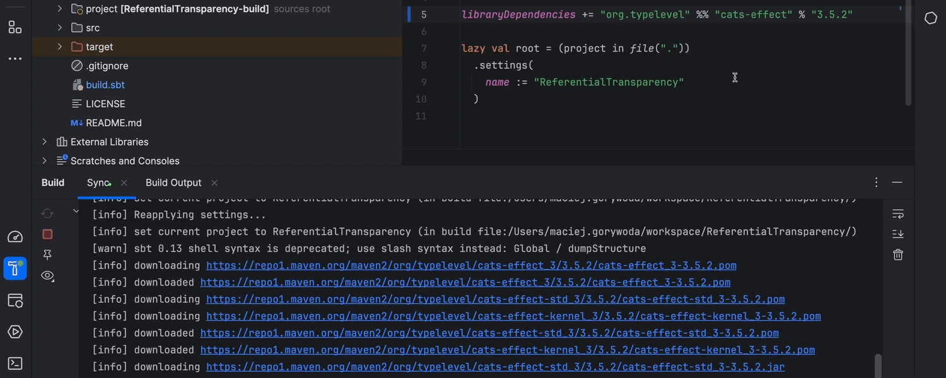Image resolution: width=946 pixels, height=378 pixels.
Task: Expand the target folder
Action: (60, 47)
